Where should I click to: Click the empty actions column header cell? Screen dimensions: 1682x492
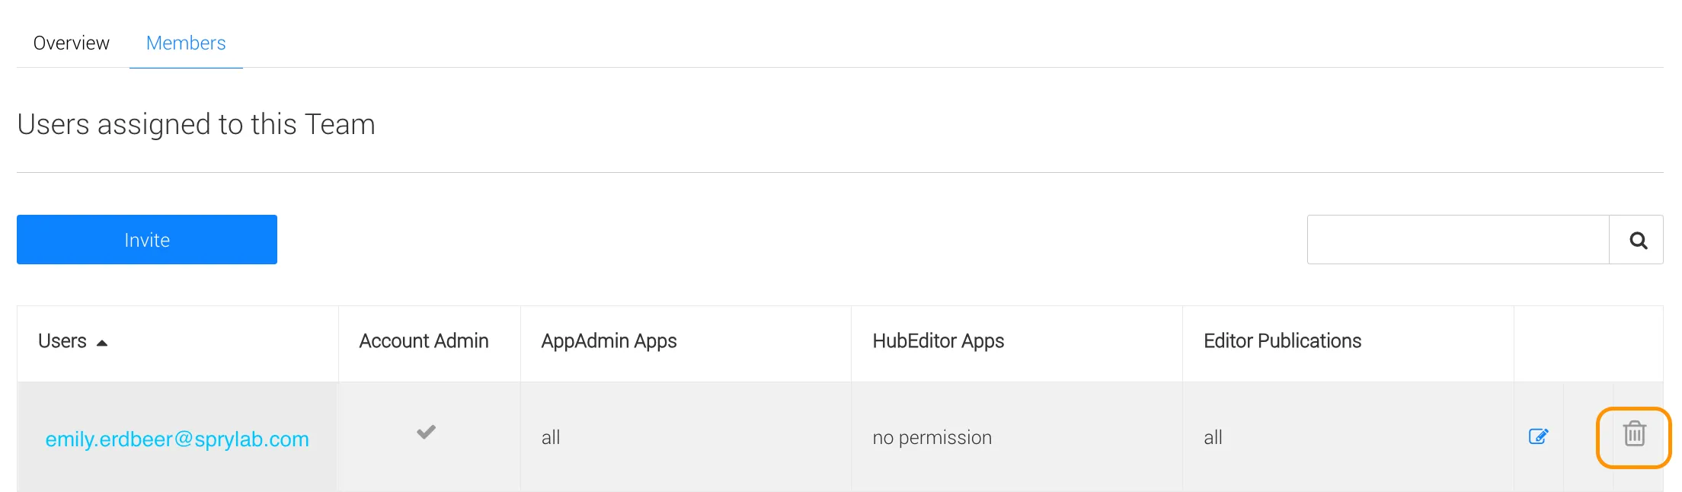click(x=1588, y=343)
